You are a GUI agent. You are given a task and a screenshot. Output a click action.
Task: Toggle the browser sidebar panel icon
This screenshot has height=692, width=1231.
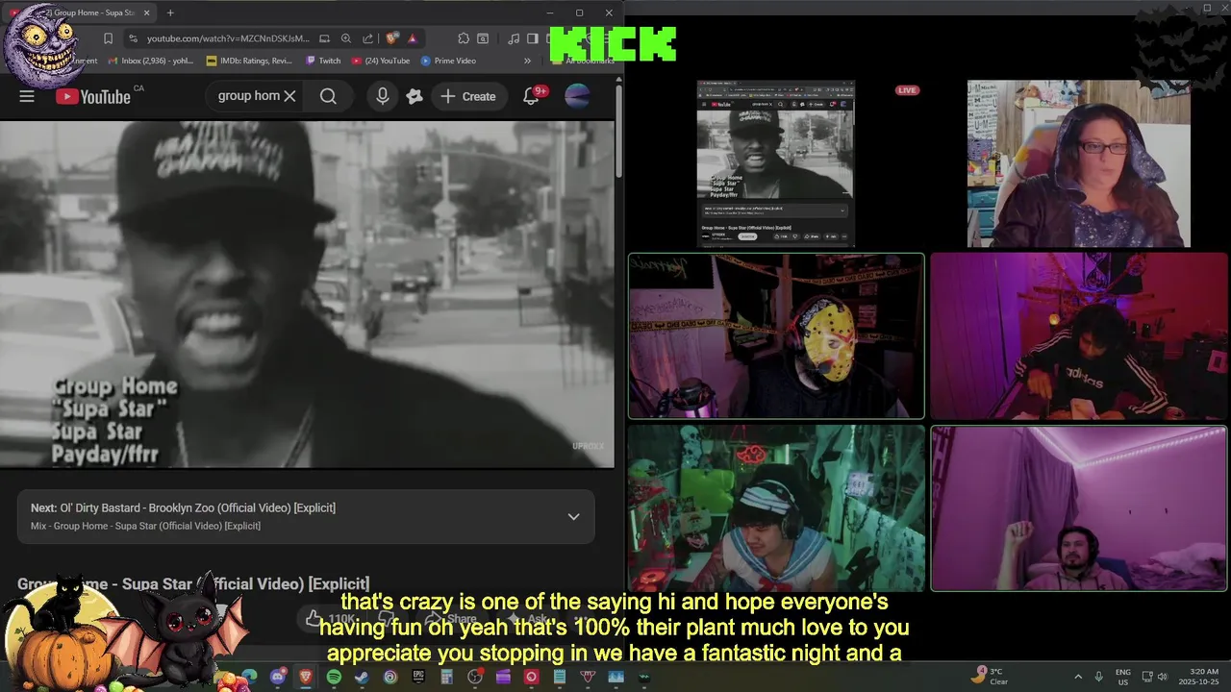(532, 38)
